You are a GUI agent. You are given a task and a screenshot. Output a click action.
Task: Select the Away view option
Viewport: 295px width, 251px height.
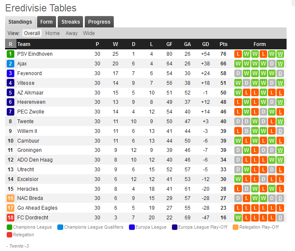coord(72,33)
